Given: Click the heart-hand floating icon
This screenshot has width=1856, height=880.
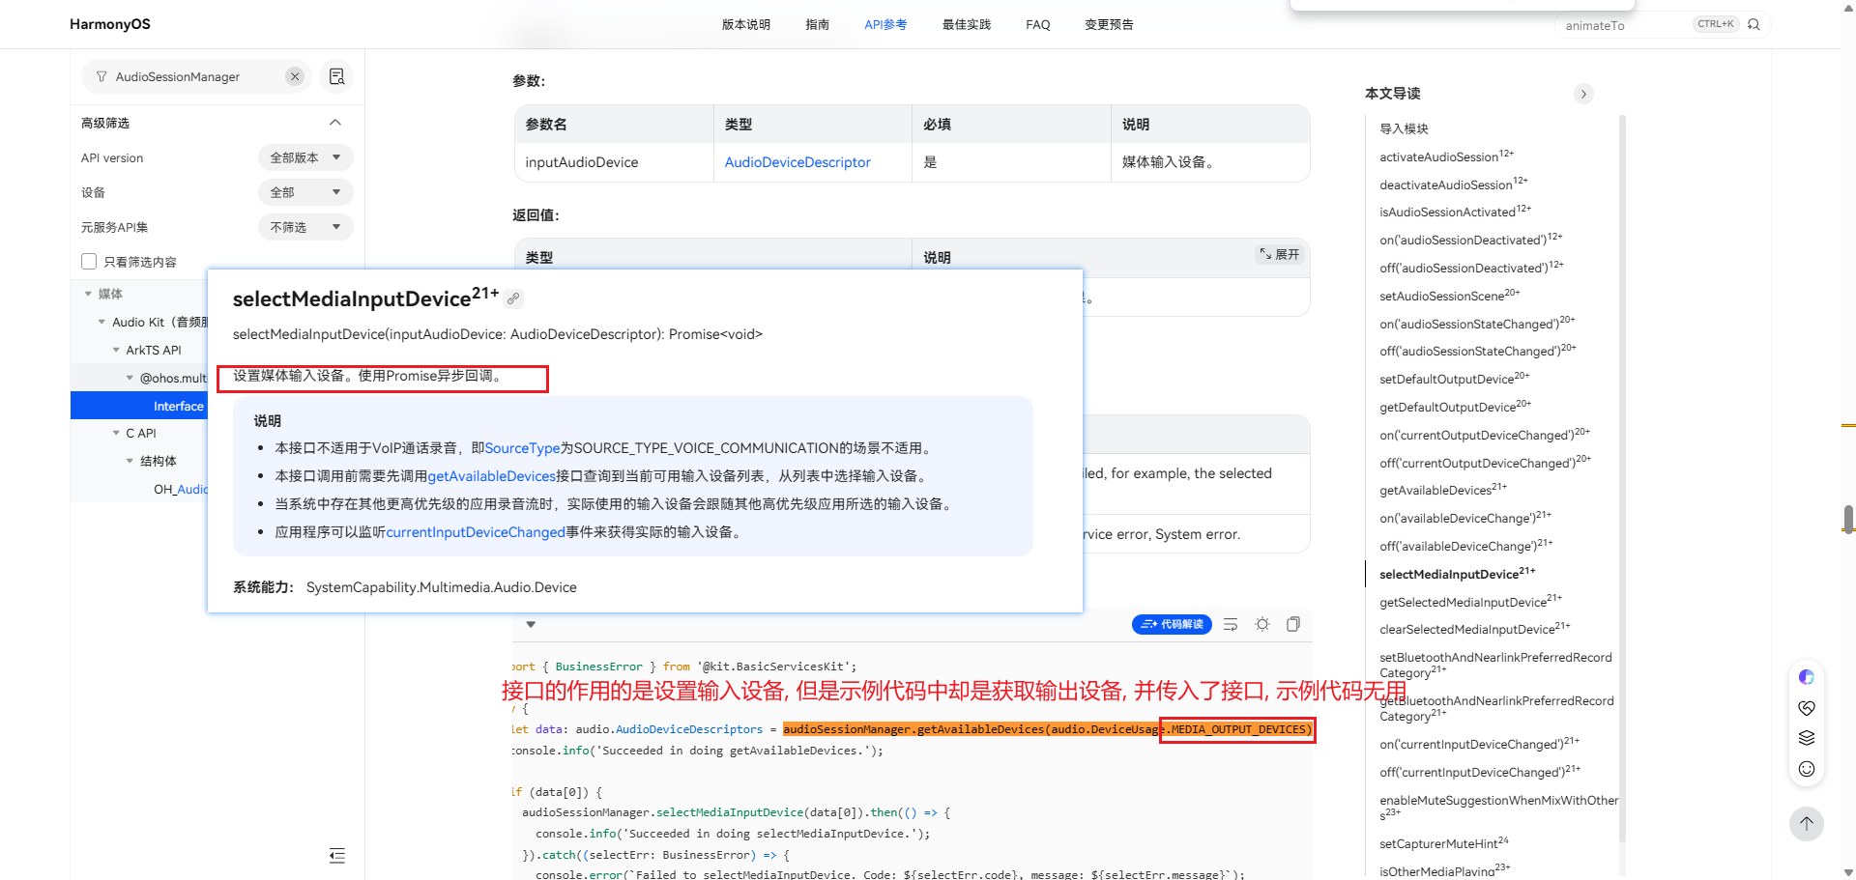Looking at the screenshot, I should (1806, 708).
